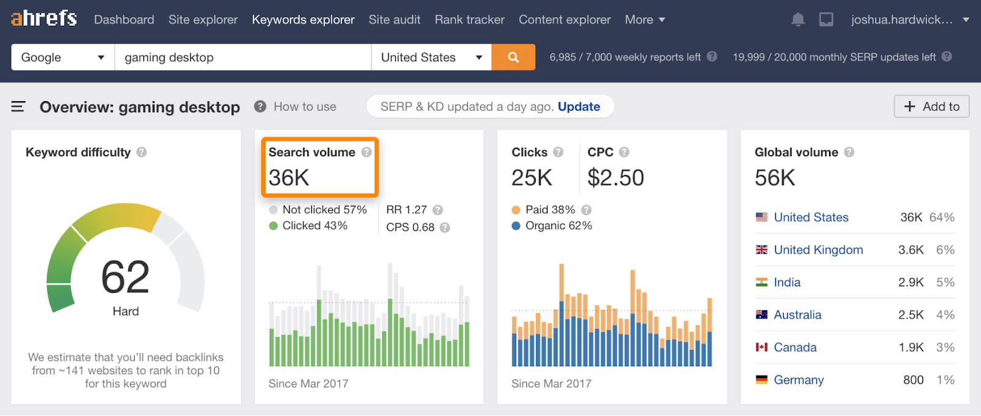Image resolution: width=981 pixels, height=416 pixels.
Task: Open help icon beside weekly reports left
Action: click(712, 56)
